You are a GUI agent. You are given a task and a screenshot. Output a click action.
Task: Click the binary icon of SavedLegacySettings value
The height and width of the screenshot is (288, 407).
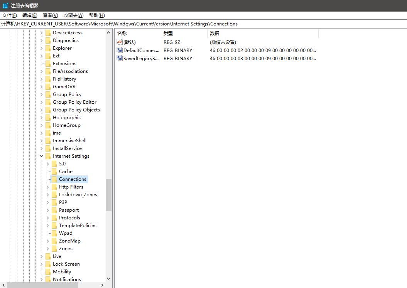coord(120,58)
